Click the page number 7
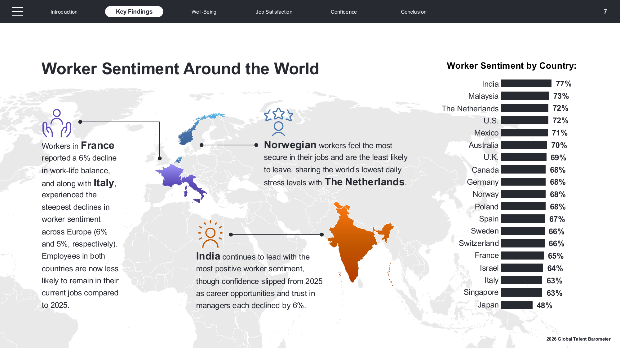 (x=605, y=11)
